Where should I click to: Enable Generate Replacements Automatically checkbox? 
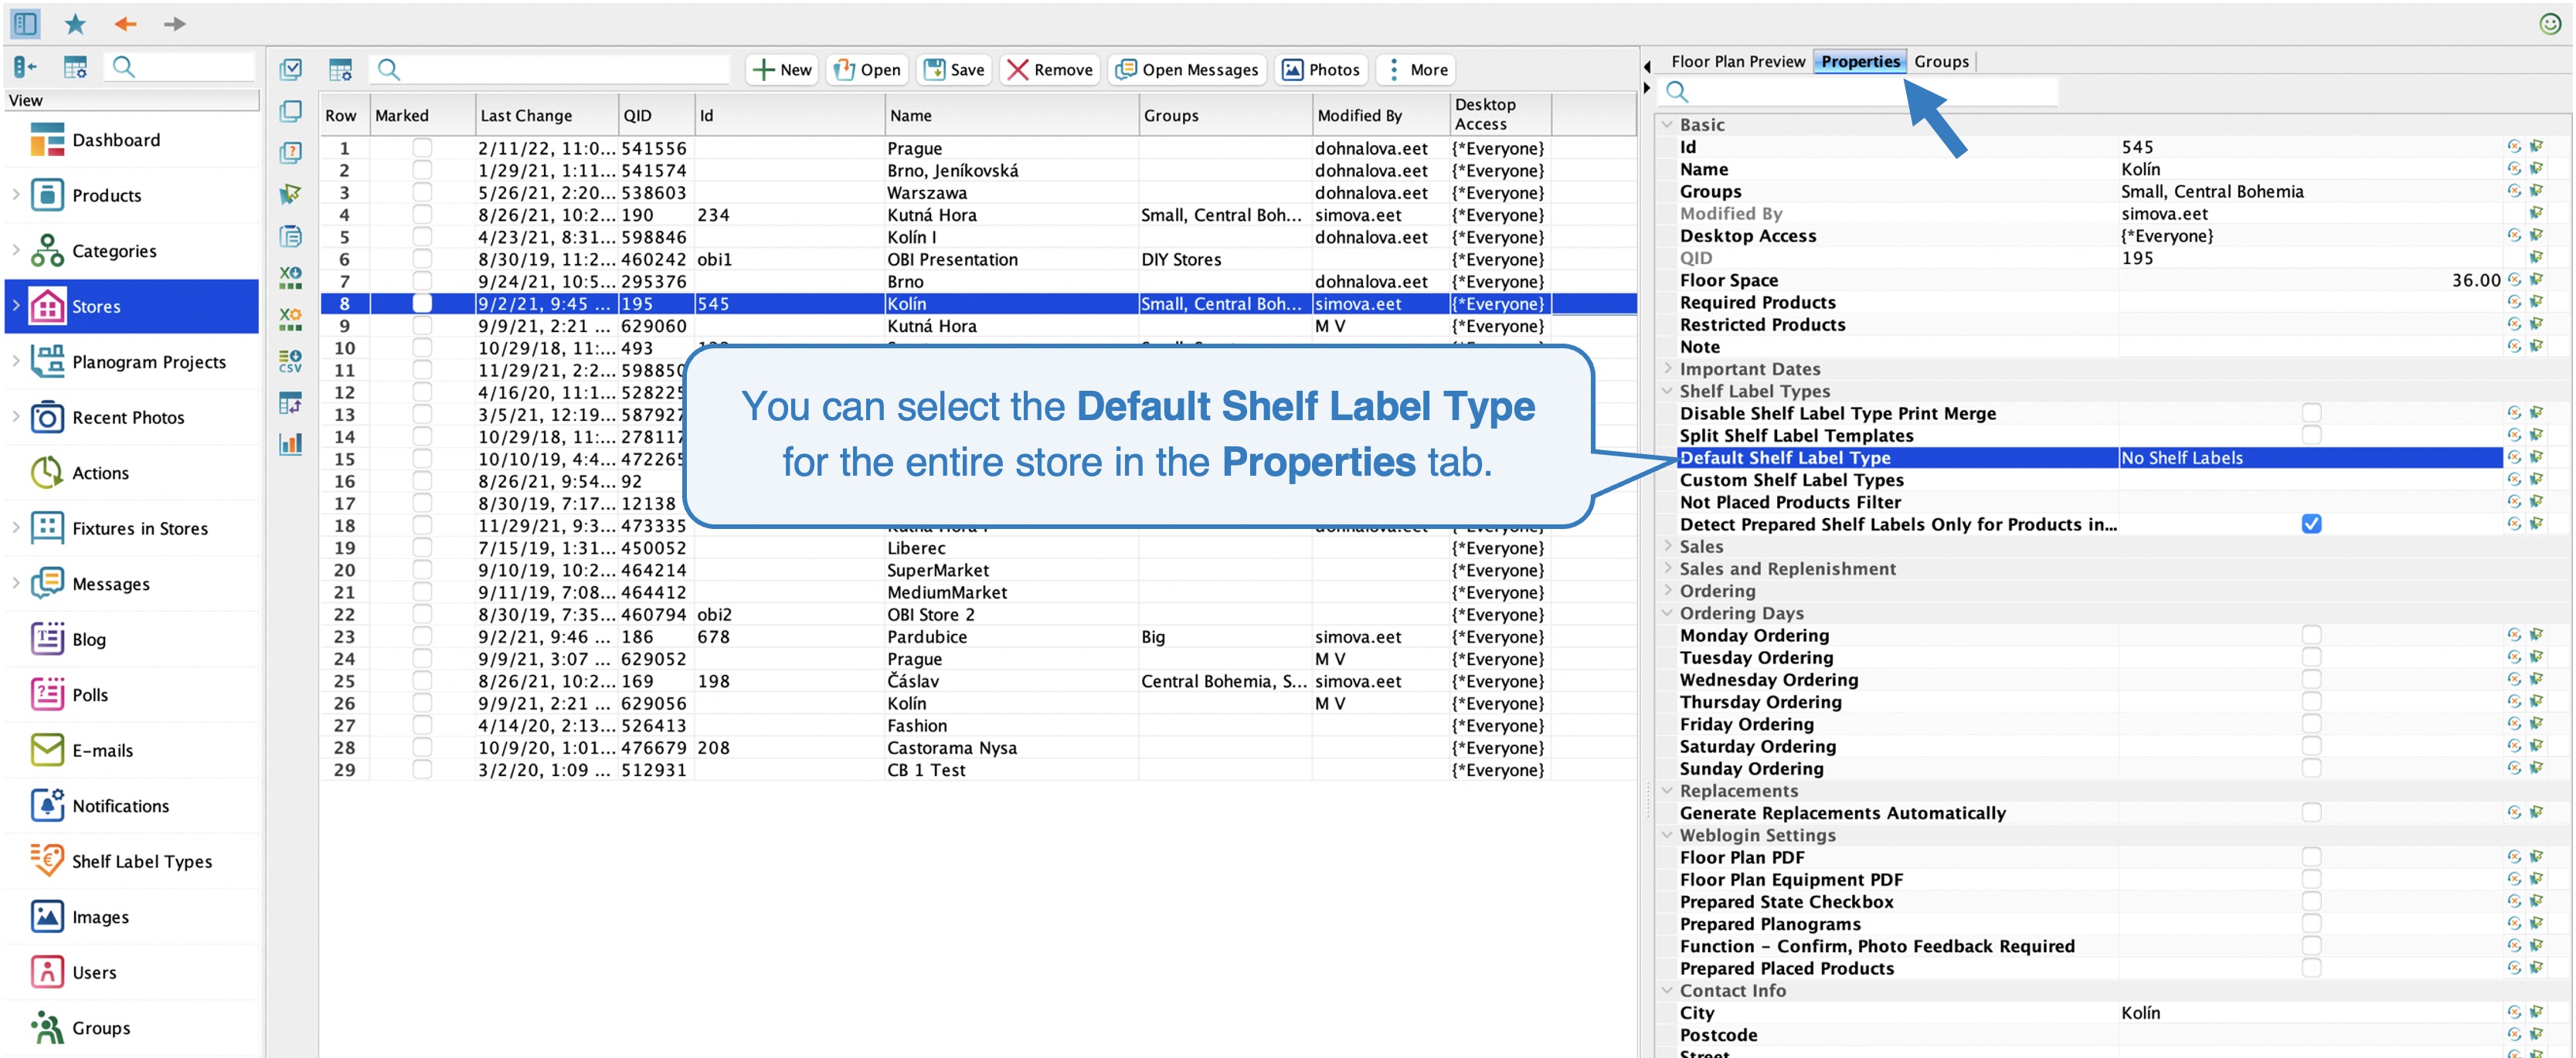[x=2311, y=812]
